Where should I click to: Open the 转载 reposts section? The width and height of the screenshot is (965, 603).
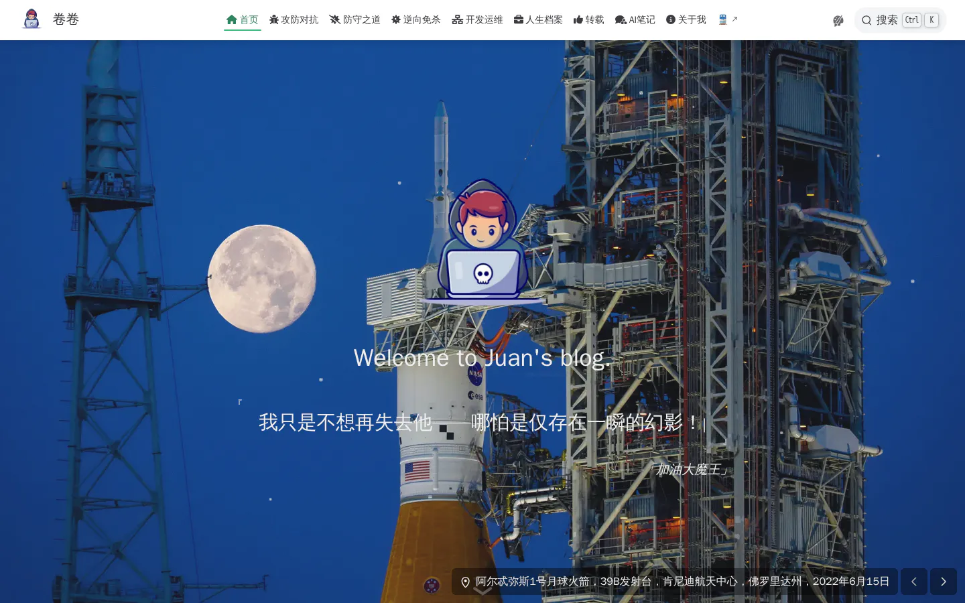[588, 19]
